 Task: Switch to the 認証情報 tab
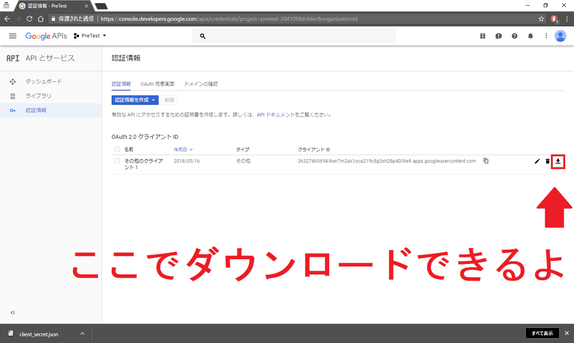(121, 84)
